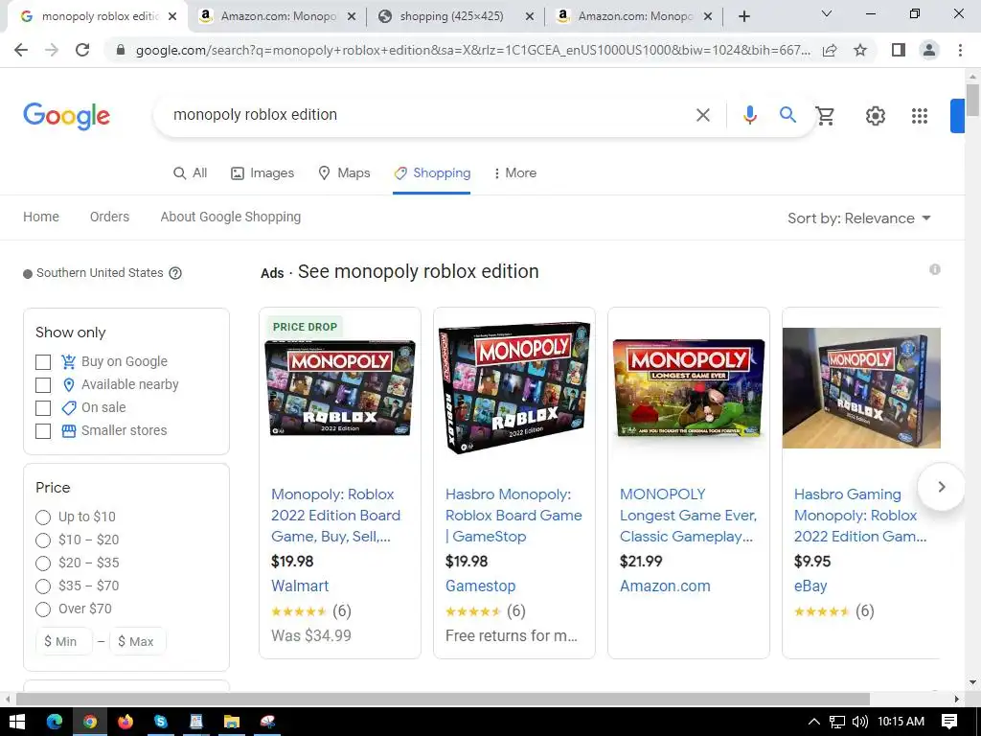Switch to the Maps tab
981x736 pixels.
click(x=344, y=172)
